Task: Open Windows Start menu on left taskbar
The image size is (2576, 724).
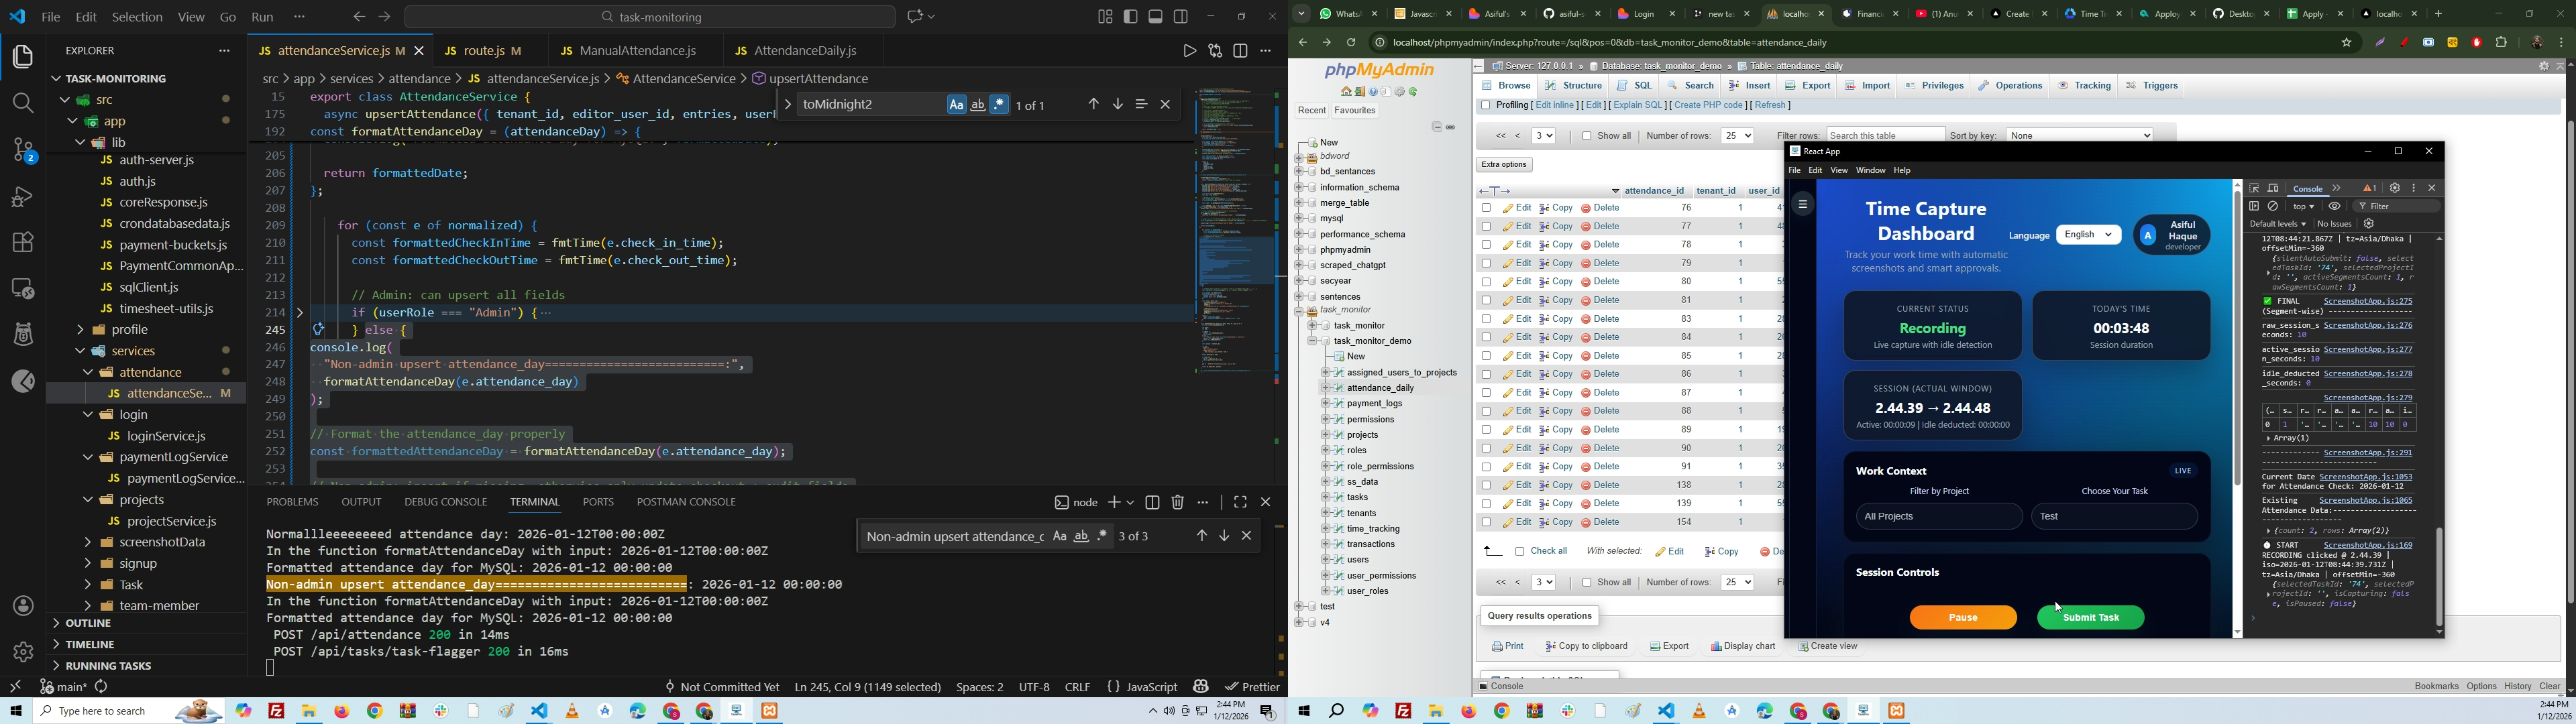Action: 15,711
